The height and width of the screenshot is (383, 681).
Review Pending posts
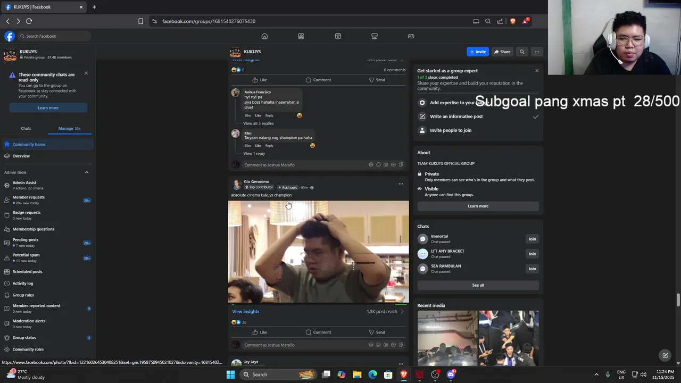(47, 243)
